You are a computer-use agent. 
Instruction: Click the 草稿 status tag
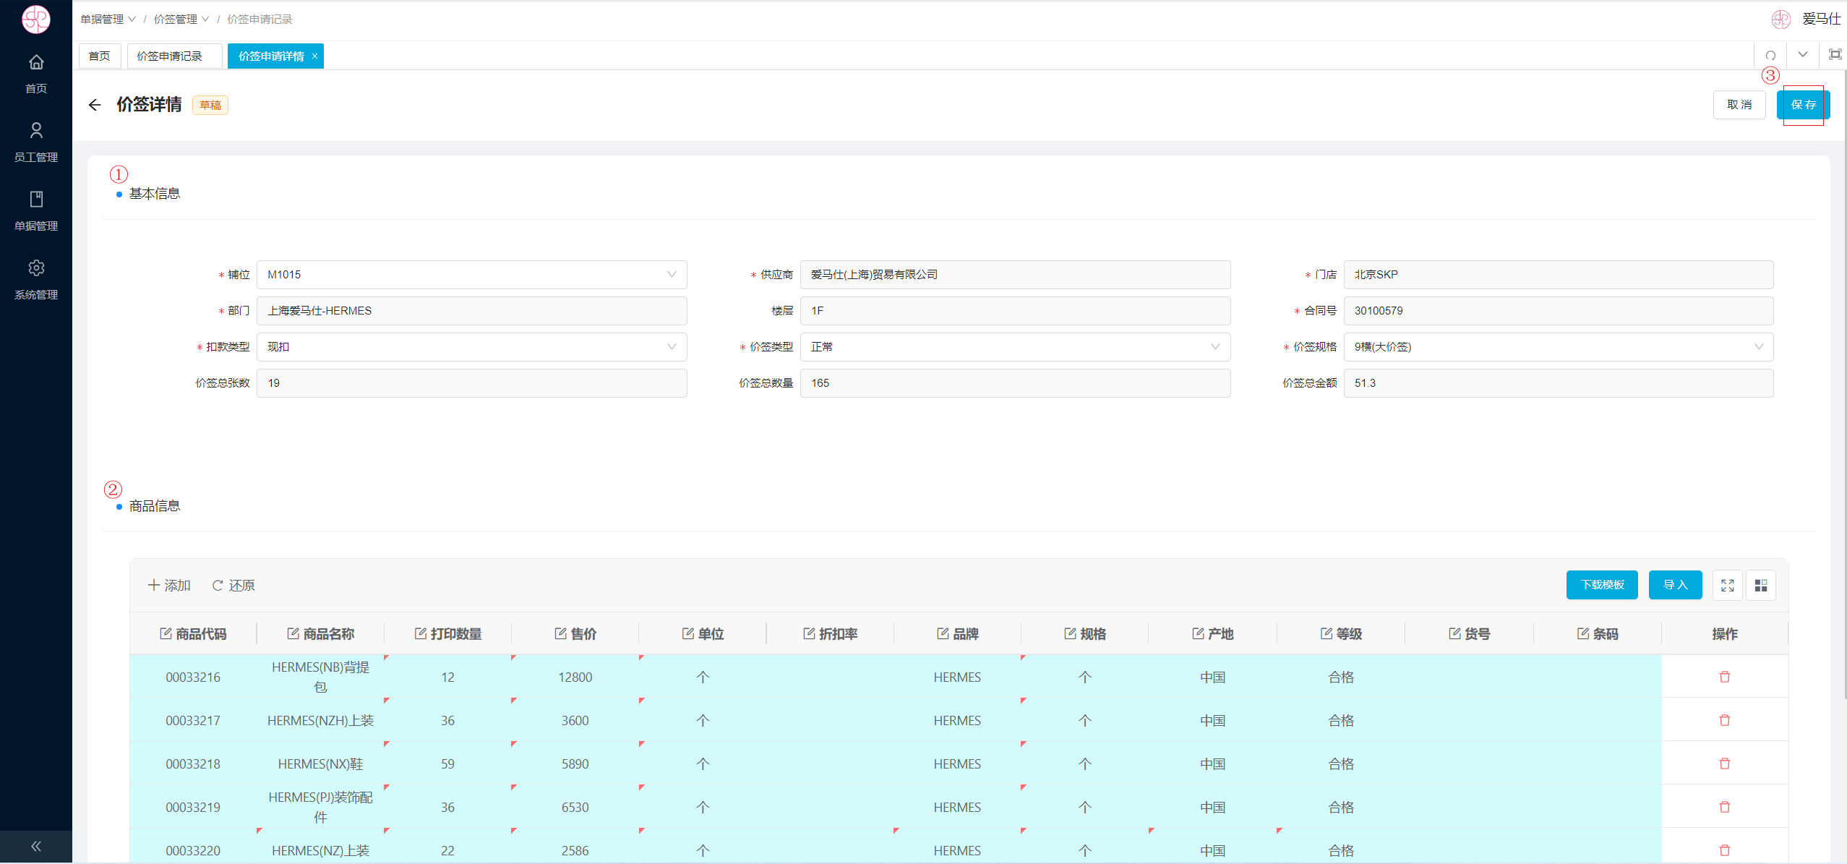[x=210, y=105]
